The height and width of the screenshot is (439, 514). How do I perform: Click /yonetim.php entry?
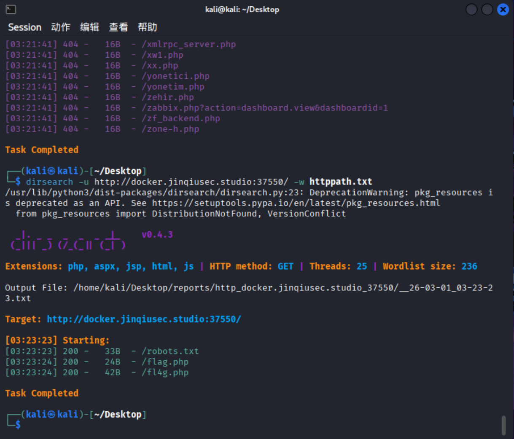[173, 87]
